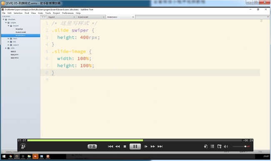Skip to the previous track
The height and width of the screenshot is (161, 271).
point(110,146)
